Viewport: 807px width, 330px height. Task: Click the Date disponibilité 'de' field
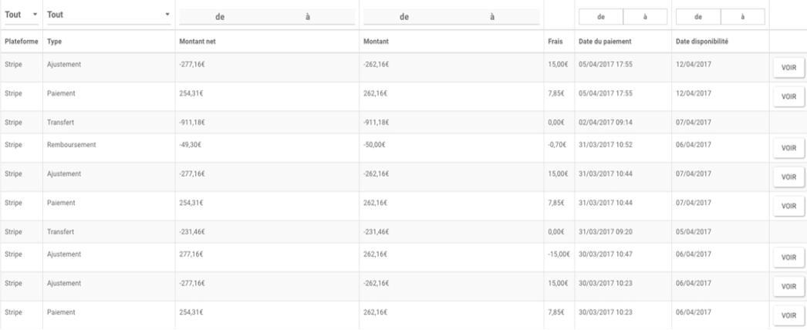698,17
